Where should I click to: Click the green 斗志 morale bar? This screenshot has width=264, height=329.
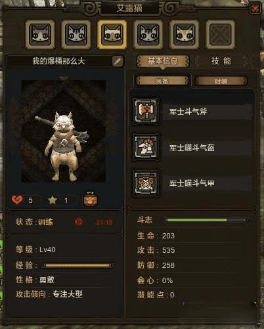(206, 220)
